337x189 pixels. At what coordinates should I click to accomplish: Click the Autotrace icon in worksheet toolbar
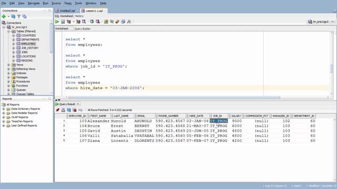[x=78, y=22]
